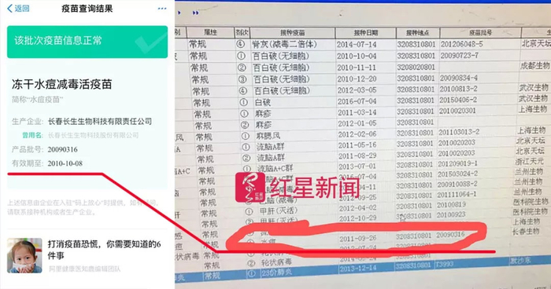Select table batch cell 20090316 in circled row

coord(450,235)
